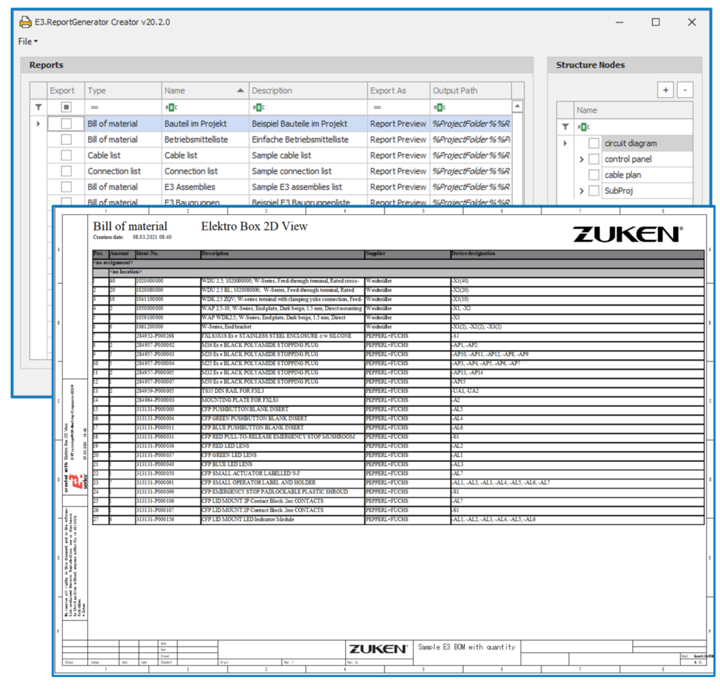Check the cable plan node checkbox
The width and height of the screenshot is (720, 691).
593,175
